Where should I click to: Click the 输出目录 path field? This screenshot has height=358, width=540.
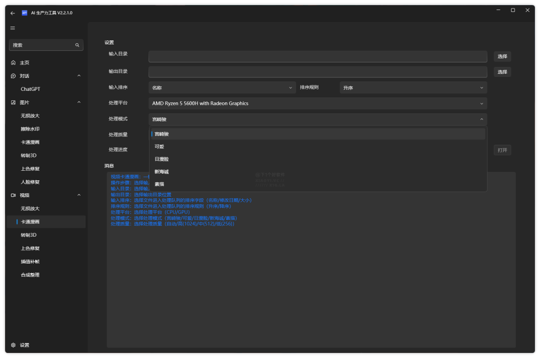[318, 72]
